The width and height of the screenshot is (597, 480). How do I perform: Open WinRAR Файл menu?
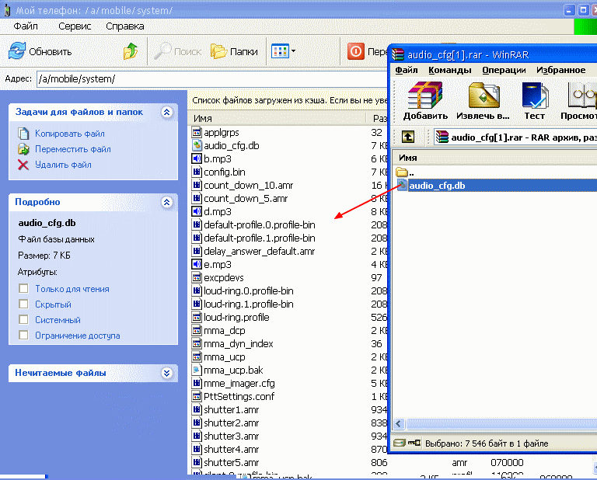[407, 70]
